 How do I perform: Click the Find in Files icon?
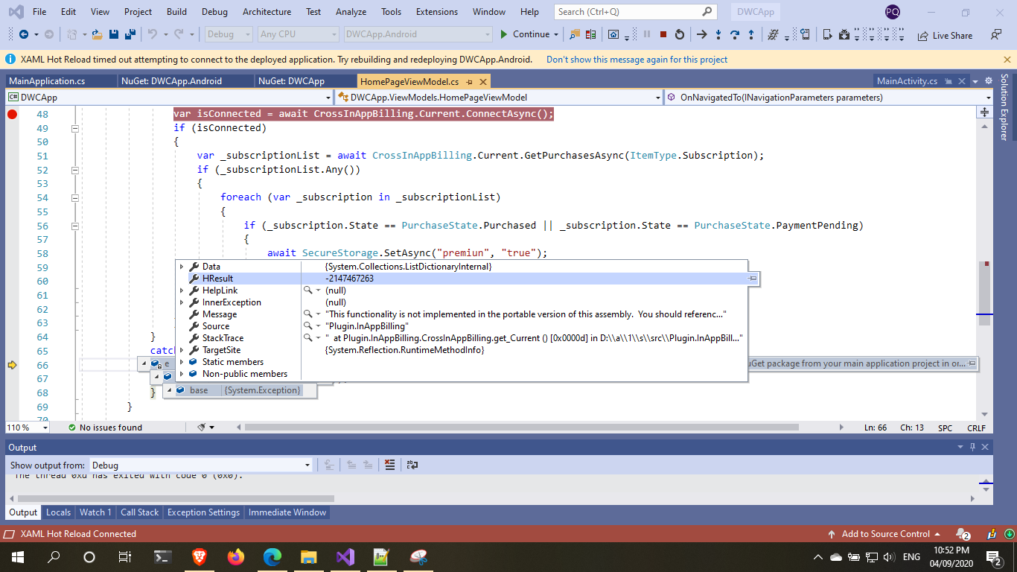tap(574, 34)
